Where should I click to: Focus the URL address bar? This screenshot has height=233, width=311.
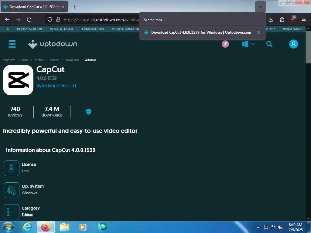pyautogui.click(x=101, y=20)
